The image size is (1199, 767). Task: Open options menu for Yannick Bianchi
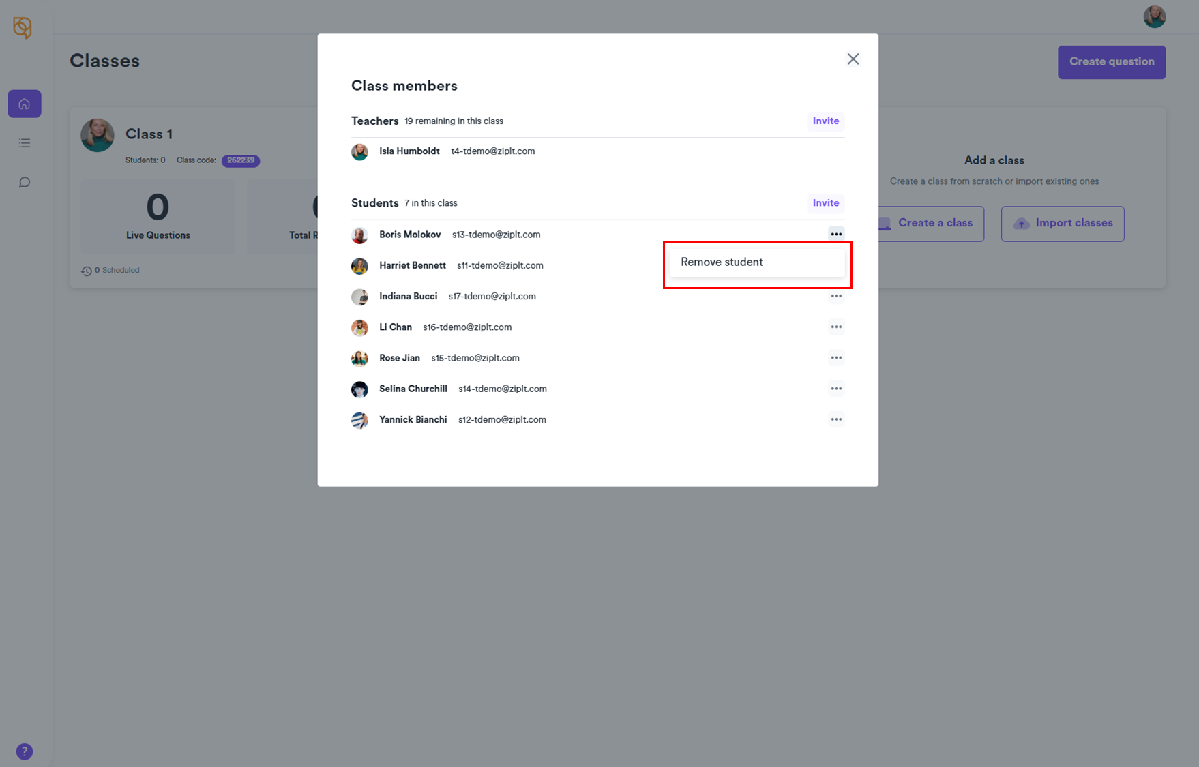[x=836, y=419]
